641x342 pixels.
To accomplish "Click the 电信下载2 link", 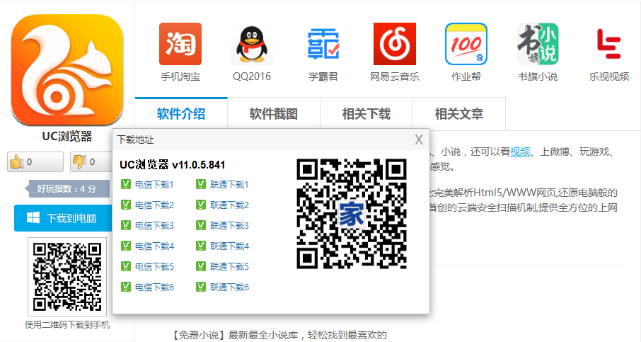I will pyautogui.click(x=154, y=205).
